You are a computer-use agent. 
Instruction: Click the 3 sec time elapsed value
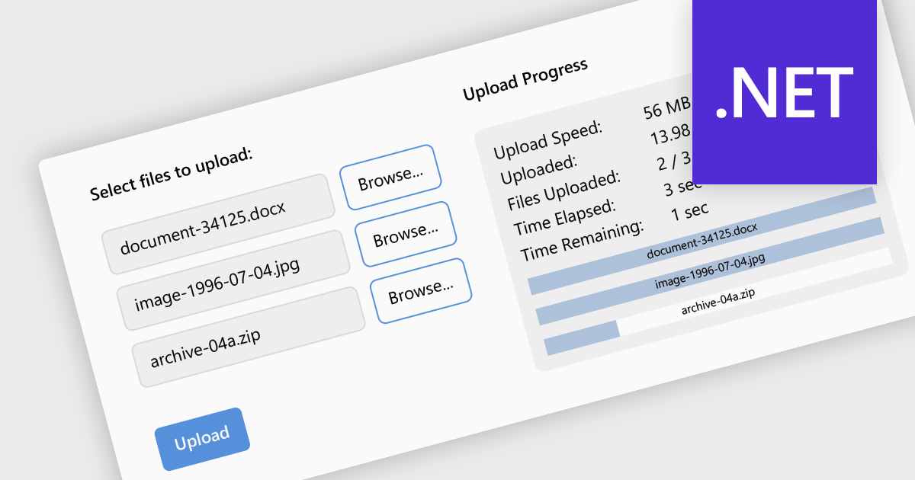(x=682, y=187)
